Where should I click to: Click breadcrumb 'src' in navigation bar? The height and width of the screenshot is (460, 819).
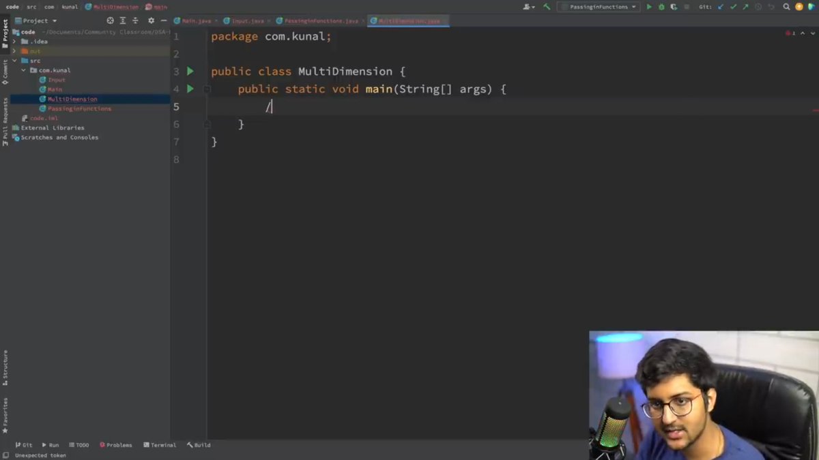click(31, 7)
